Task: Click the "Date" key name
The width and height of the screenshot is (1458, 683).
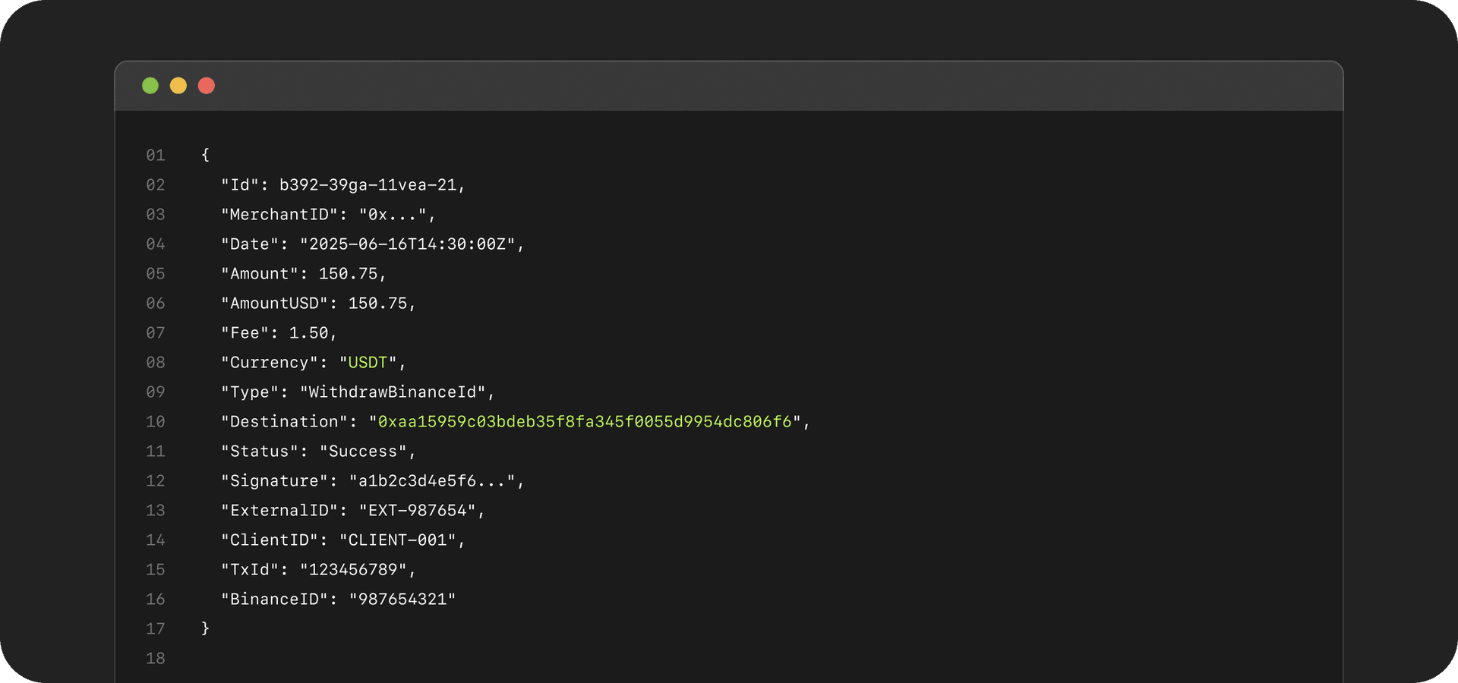Action: (x=250, y=244)
